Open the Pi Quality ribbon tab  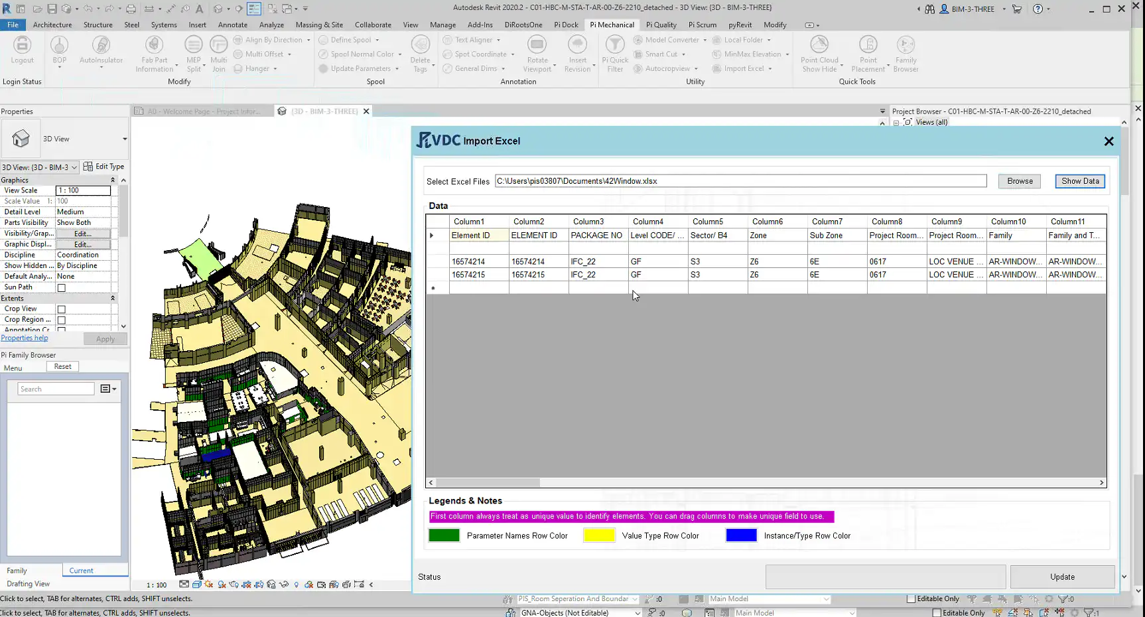[x=661, y=25]
